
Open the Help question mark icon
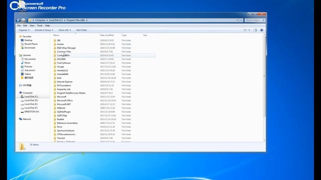[x=262, y=30]
